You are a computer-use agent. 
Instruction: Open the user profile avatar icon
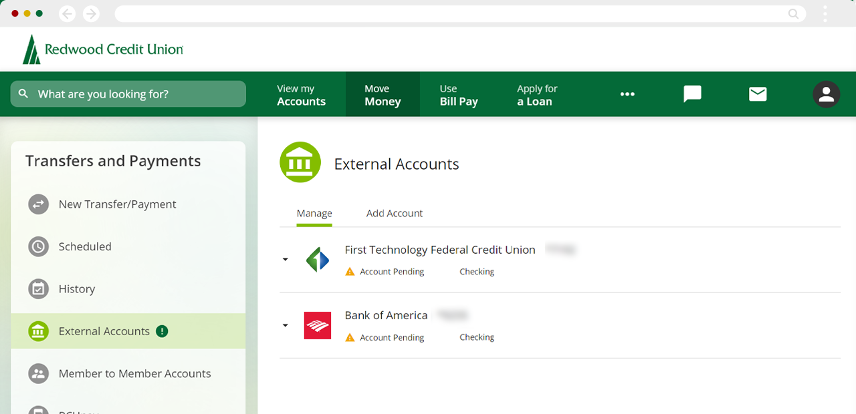pos(827,94)
